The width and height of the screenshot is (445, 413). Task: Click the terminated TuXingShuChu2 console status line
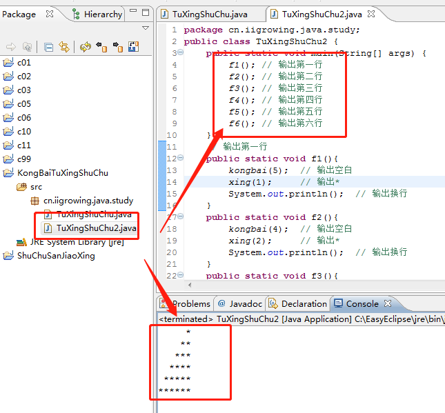click(301, 319)
